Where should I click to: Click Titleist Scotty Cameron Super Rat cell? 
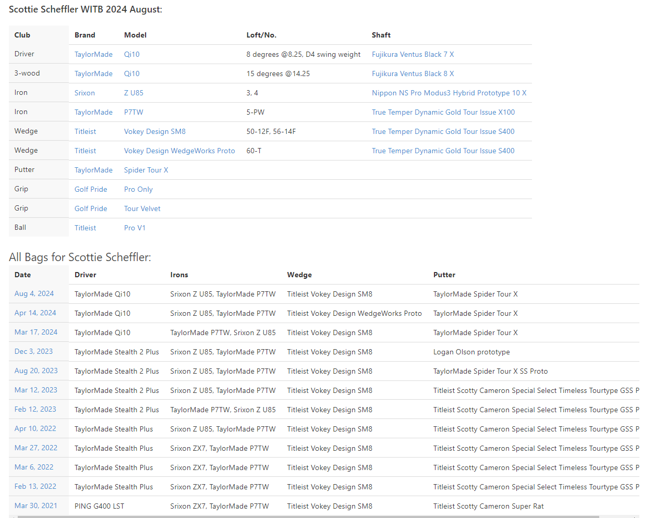488,506
